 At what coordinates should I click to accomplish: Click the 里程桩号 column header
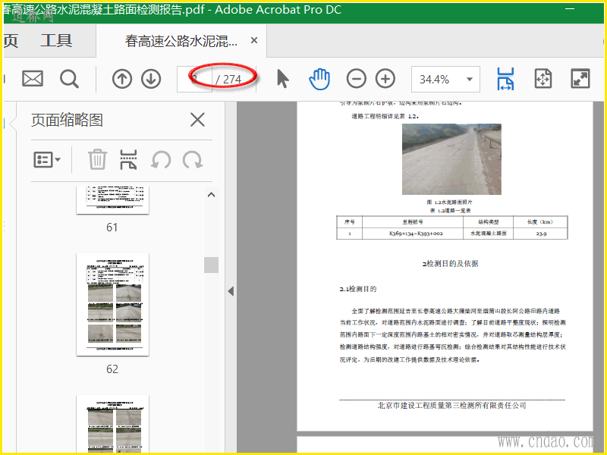(413, 221)
